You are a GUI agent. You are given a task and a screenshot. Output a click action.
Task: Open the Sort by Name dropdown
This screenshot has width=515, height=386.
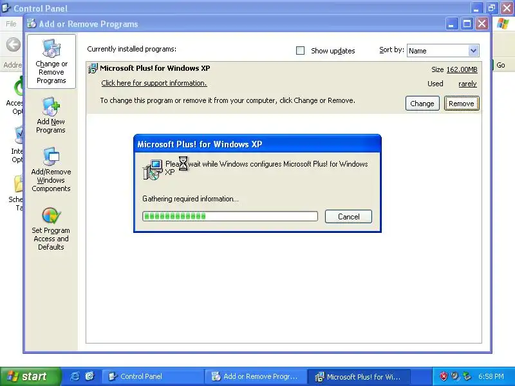[443, 51]
